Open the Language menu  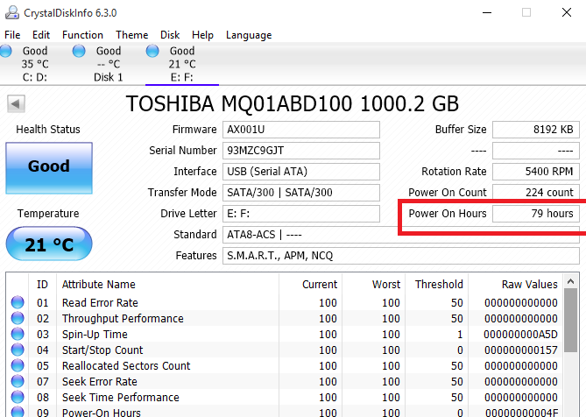click(249, 35)
